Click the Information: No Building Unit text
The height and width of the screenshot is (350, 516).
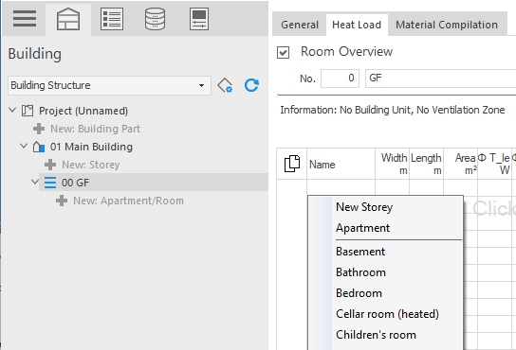(x=393, y=110)
